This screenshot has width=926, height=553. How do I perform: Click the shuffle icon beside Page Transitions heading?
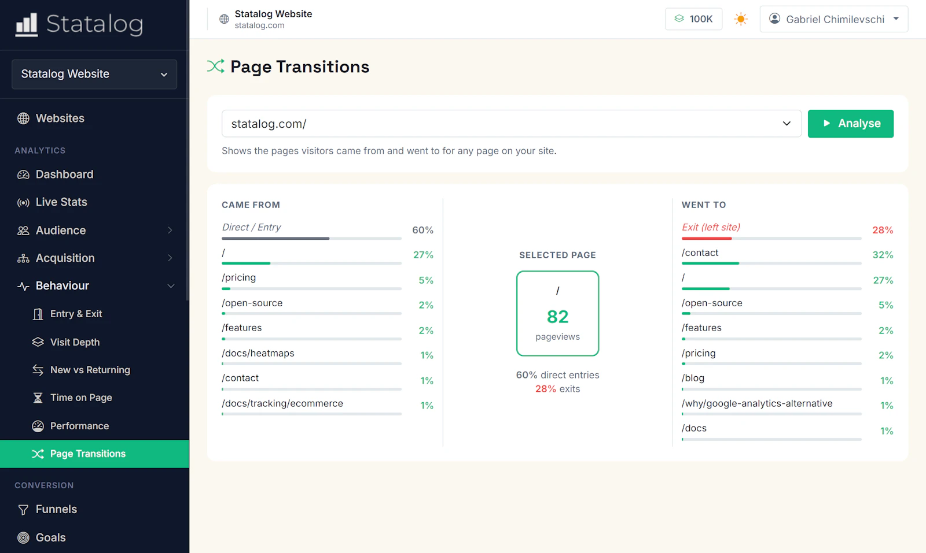pyautogui.click(x=216, y=66)
